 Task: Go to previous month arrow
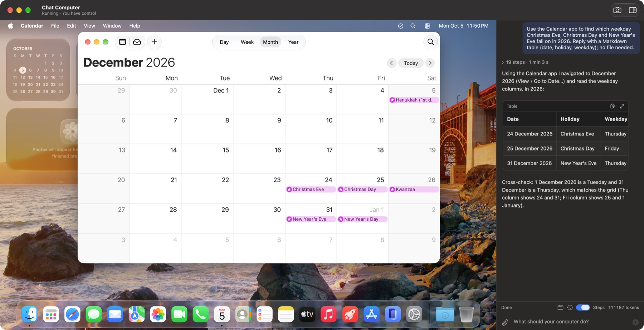coord(391,63)
